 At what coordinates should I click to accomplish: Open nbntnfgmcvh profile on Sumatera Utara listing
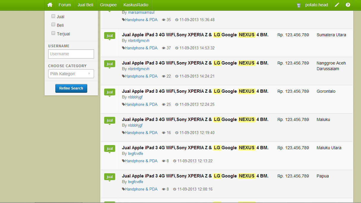click(139, 40)
